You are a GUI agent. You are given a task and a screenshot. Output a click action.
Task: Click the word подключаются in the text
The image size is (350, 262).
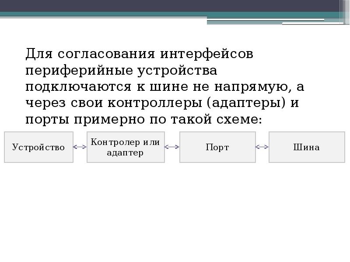click(x=77, y=86)
